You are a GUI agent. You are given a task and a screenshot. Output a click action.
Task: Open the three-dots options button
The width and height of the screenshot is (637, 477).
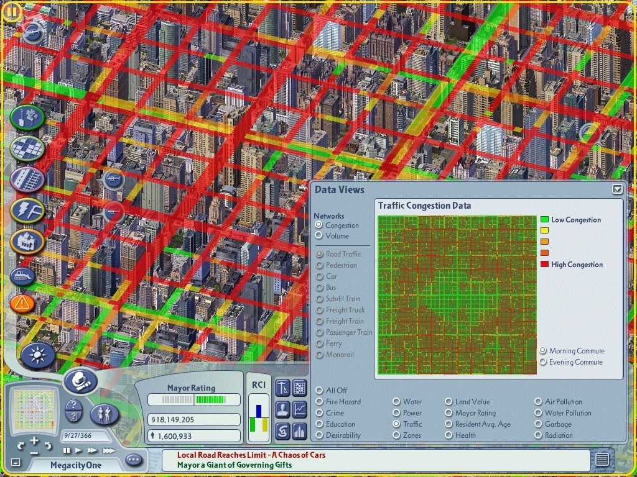(134, 460)
